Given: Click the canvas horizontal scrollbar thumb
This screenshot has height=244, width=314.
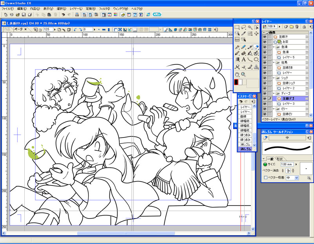Looking at the screenshot, I should (x=126, y=233).
